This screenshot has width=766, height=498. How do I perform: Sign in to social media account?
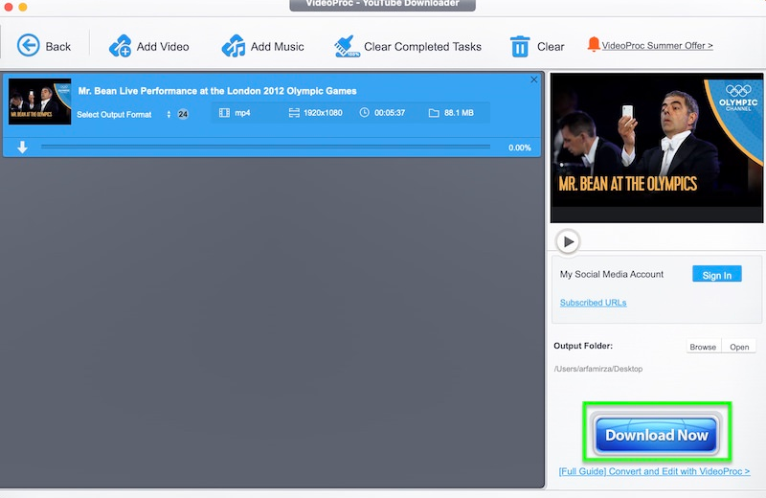pyautogui.click(x=716, y=274)
